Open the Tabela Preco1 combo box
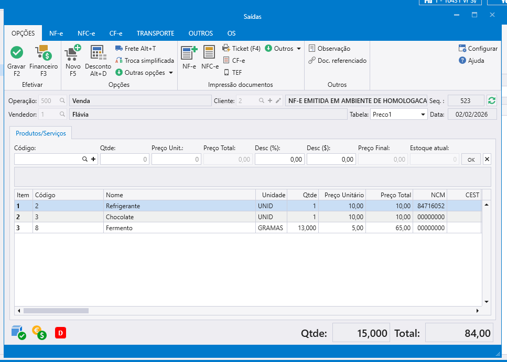 [398, 115]
